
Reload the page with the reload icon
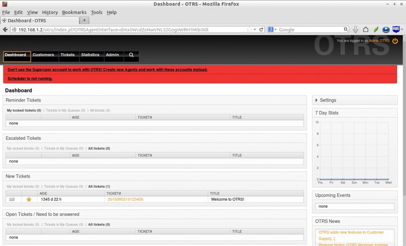point(261,29)
